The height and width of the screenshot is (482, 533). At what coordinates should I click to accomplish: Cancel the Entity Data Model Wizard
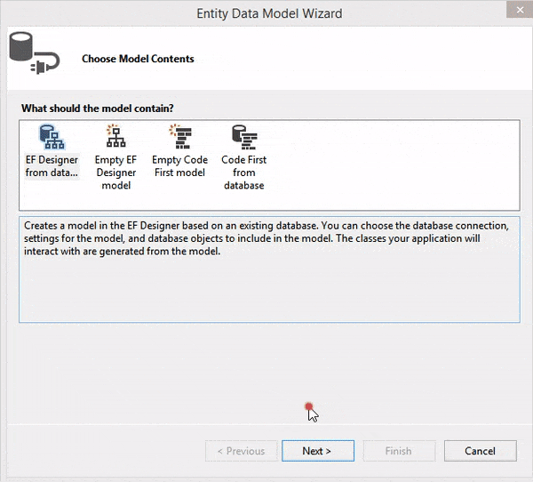click(481, 451)
